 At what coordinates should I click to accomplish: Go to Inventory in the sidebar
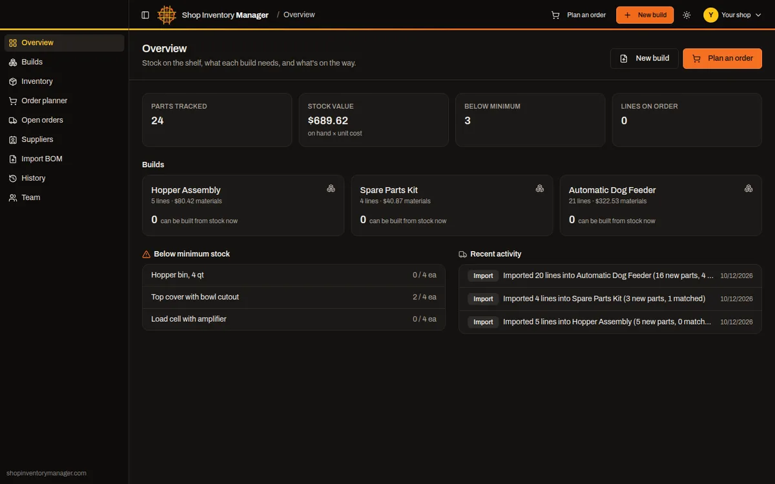coord(64,81)
